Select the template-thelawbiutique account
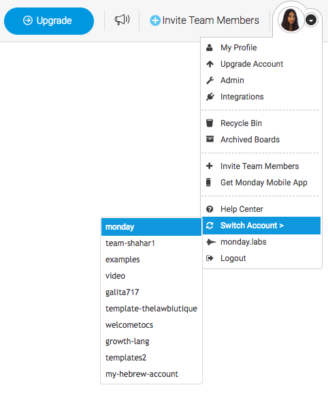Image resolution: width=328 pixels, height=398 pixels. click(151, 309)
